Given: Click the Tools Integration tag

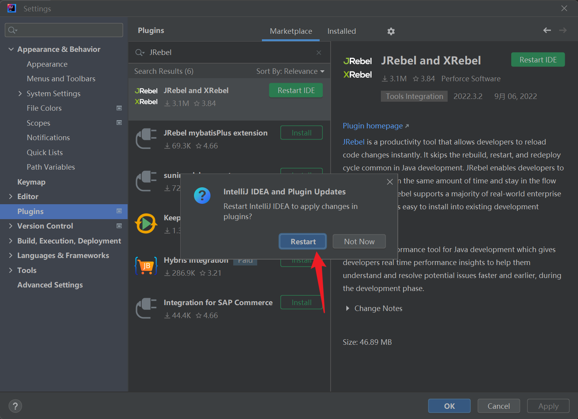Looking at the screenshot, I should (x=414, y=96).
